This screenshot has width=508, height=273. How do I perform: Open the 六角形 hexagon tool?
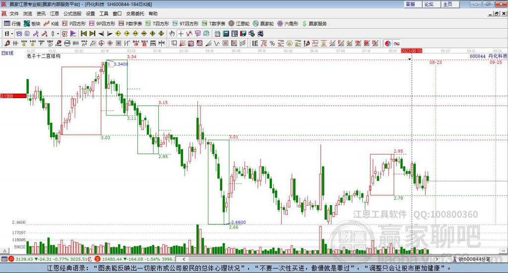coord(288,24)
